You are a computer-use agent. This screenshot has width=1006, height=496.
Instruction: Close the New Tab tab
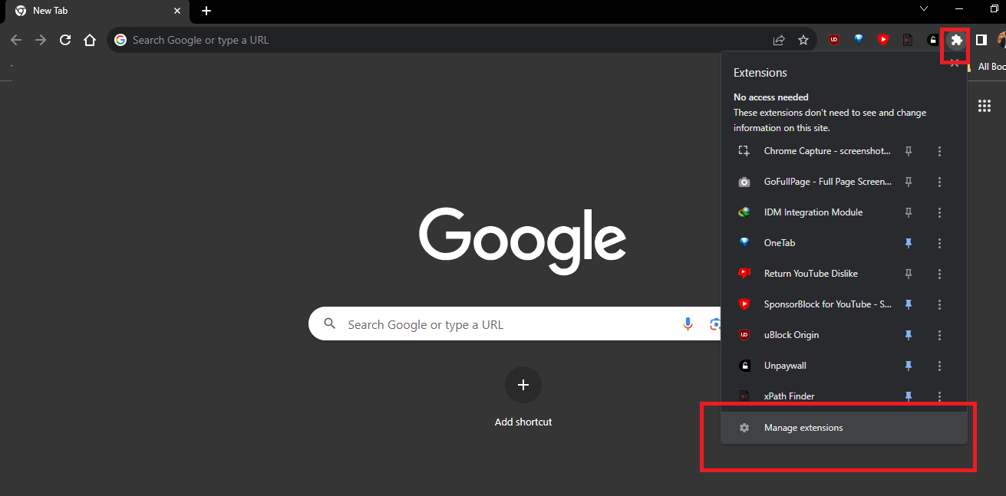pyautogui.click(x=177, y=11)
